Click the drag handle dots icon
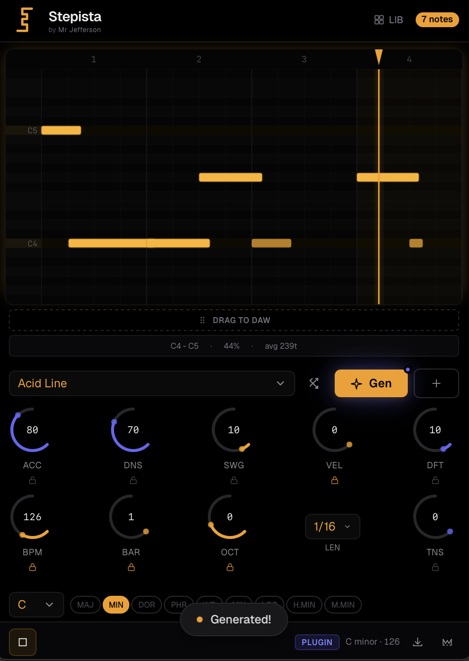Viewport: 469px width, 661px height. 202,320
